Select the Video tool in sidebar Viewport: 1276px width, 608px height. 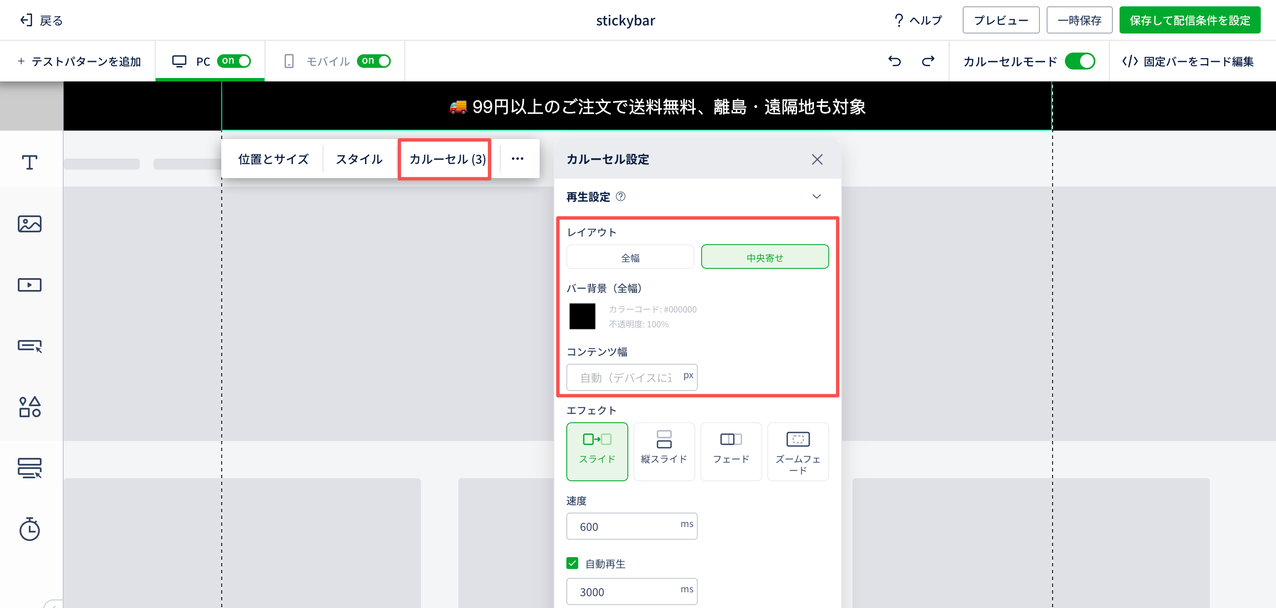[30, 285]
